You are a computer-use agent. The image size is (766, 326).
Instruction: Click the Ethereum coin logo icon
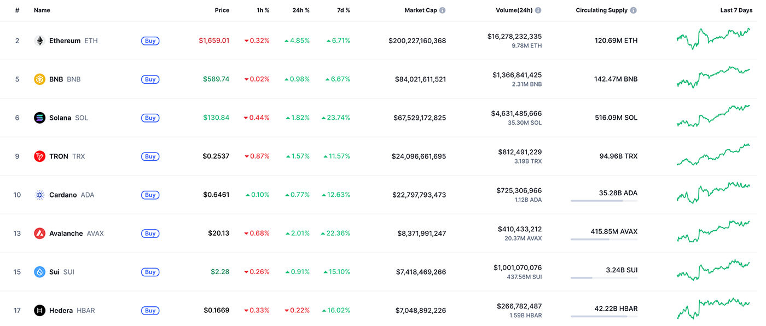click(39, 41)
